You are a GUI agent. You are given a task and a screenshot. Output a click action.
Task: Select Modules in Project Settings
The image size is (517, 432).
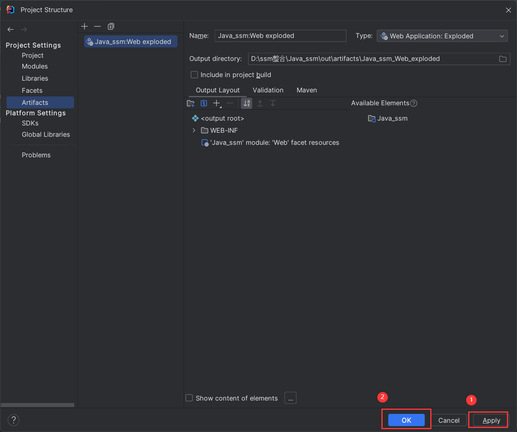click(35, 67)
